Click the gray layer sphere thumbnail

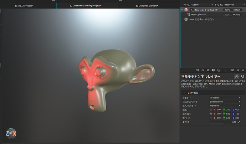click(186, 20)
